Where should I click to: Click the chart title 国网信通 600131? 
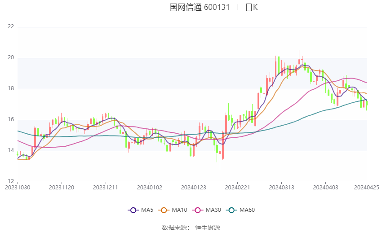point(200,7)
